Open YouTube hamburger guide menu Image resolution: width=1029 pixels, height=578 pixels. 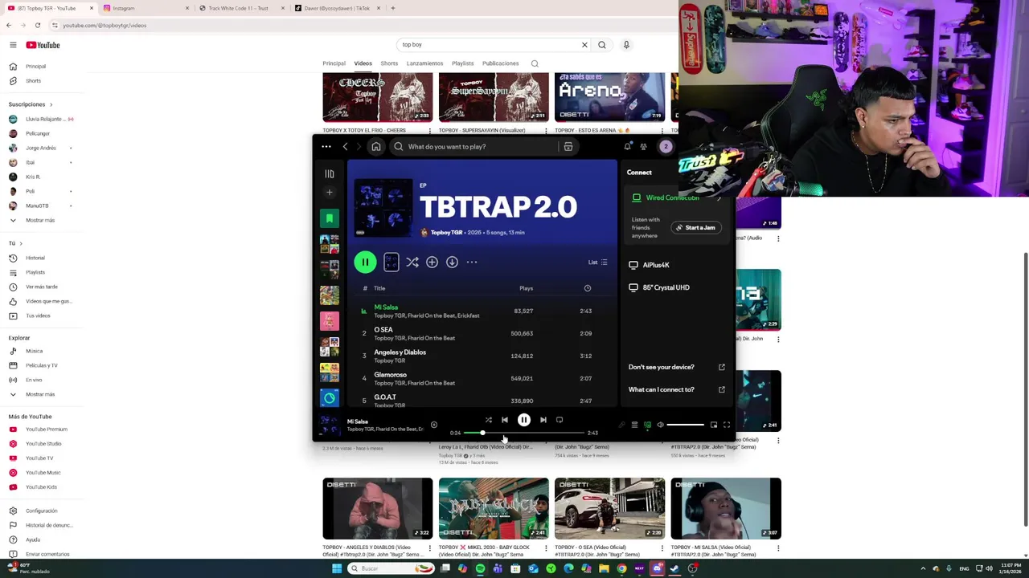13,45
